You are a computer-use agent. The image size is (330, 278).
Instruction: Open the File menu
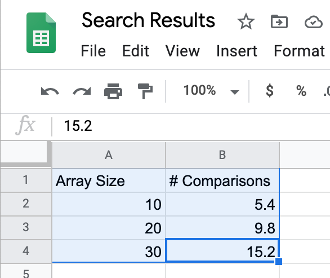click(x=93, y=51)
